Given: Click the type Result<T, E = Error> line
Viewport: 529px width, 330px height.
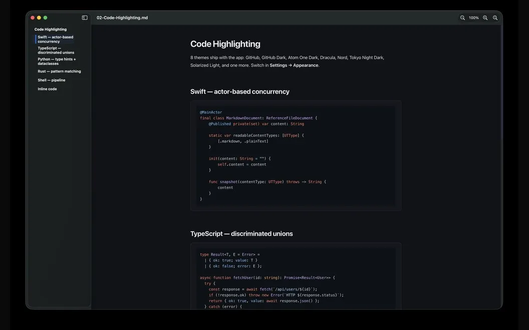Looking at the screenshot, I should pyautogui.click(x=230, y=254).
